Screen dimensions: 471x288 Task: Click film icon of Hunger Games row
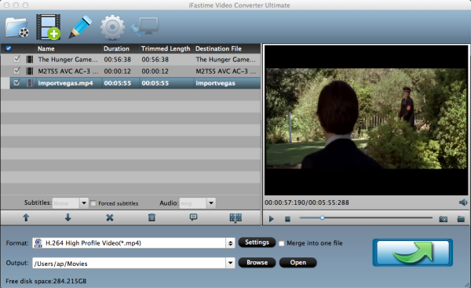(x=30, y=59)
